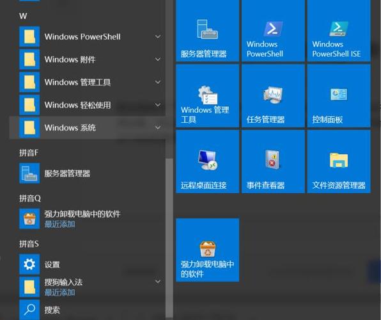Click the 服务器管理器 icon in app list

point(29,173)
